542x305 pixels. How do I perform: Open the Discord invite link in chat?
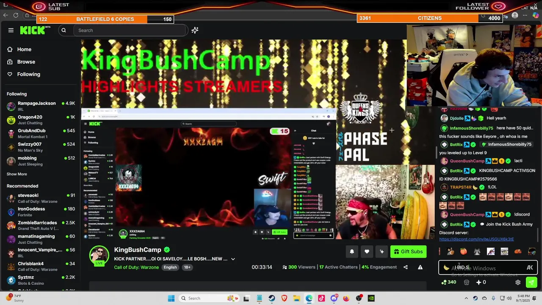tap(476, 239)
